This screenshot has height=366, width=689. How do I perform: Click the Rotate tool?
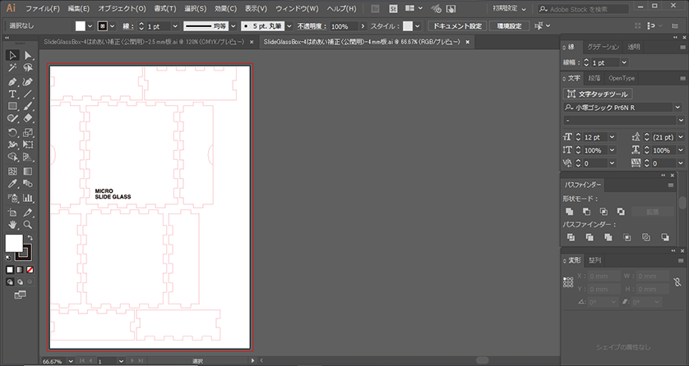(12, 133)
